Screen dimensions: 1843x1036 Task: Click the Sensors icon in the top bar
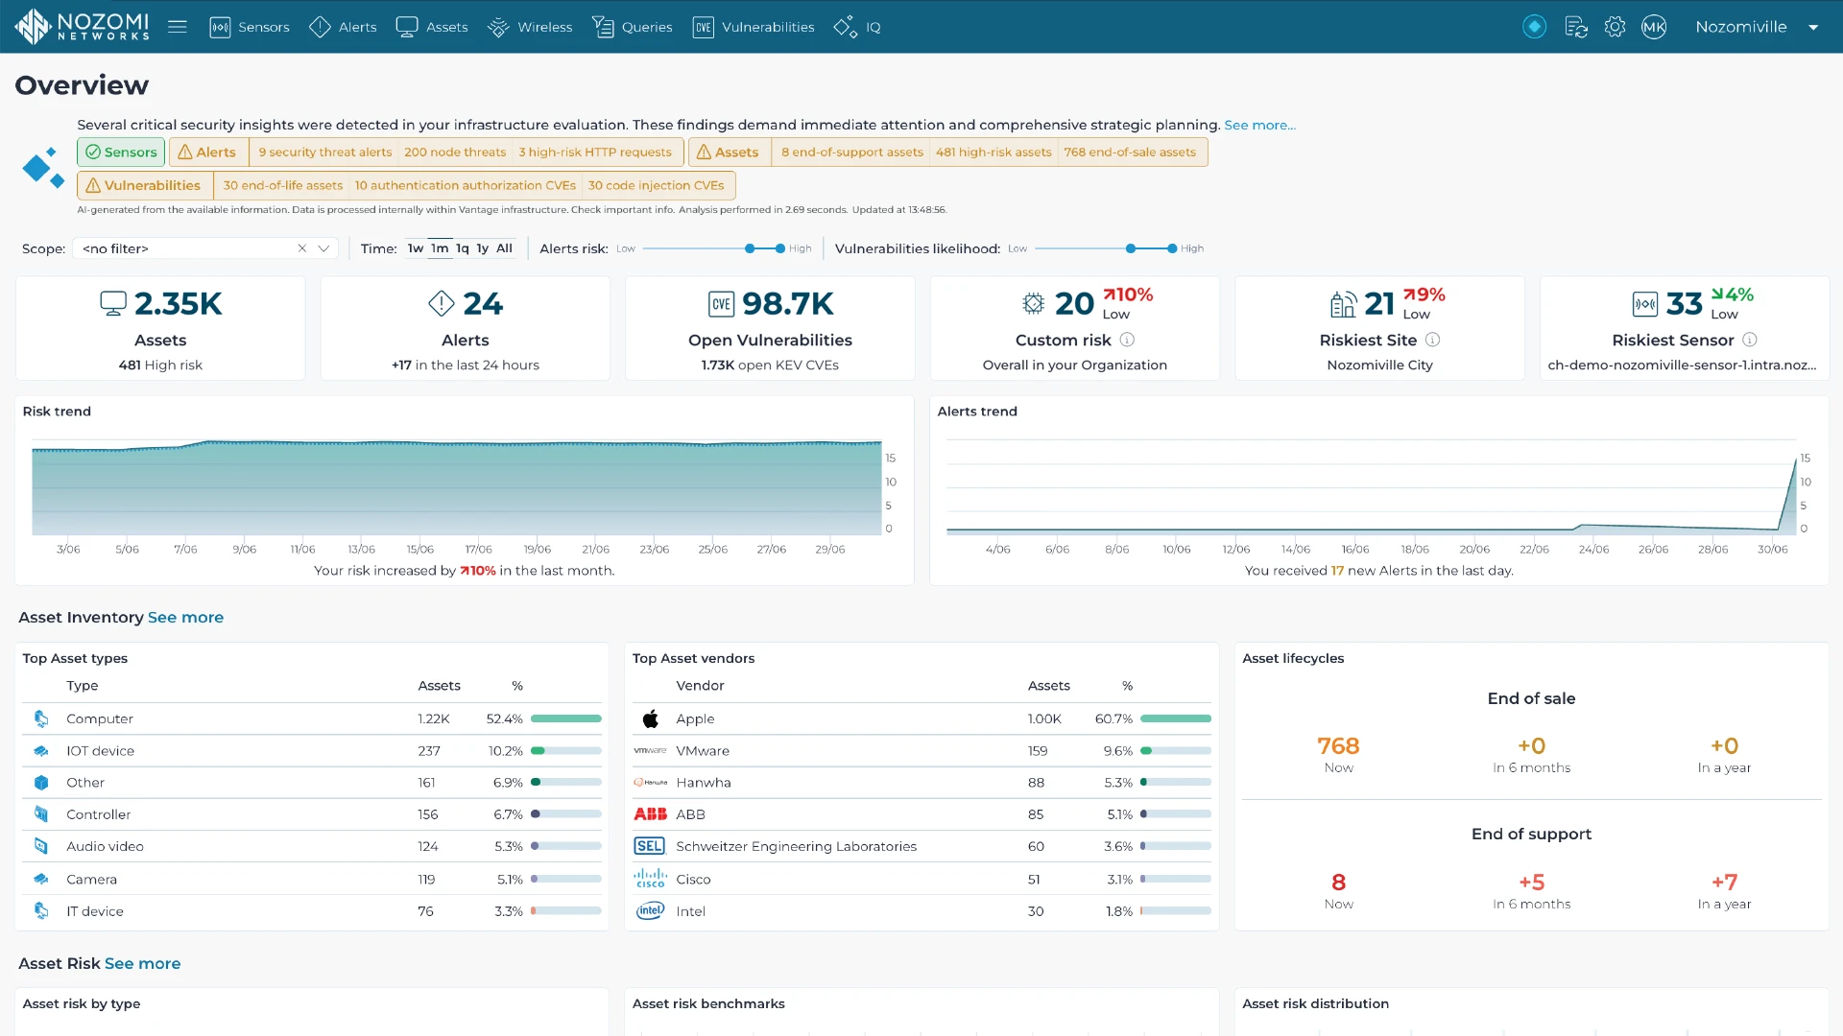(x=220, y=27)
